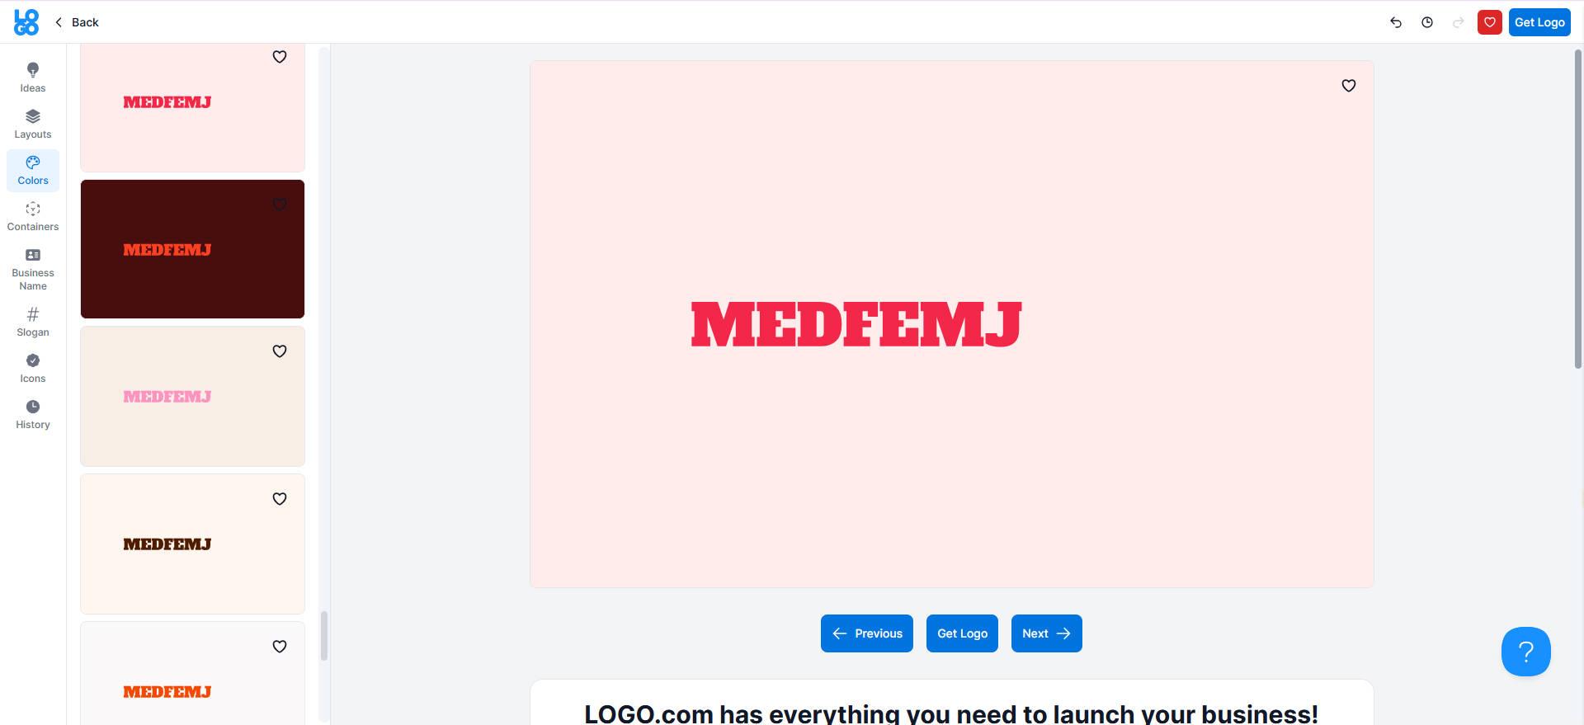Select the dark maroon color scheme thumbnail
This screenshot has width=1584, height=725.
click(192, 249)
